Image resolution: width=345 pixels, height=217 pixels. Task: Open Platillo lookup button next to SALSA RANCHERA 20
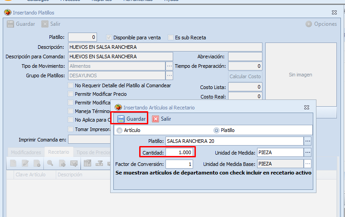(308, 141)
